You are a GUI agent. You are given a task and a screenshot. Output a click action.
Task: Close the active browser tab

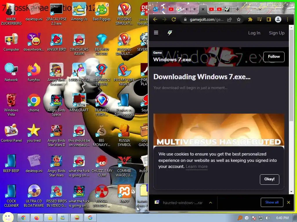pyautogui.click(x=203, y=9)
